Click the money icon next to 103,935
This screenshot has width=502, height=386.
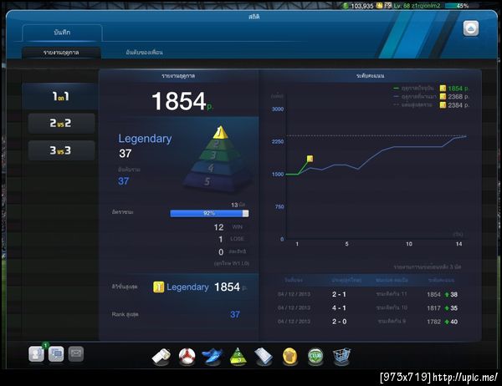[346, 6]
